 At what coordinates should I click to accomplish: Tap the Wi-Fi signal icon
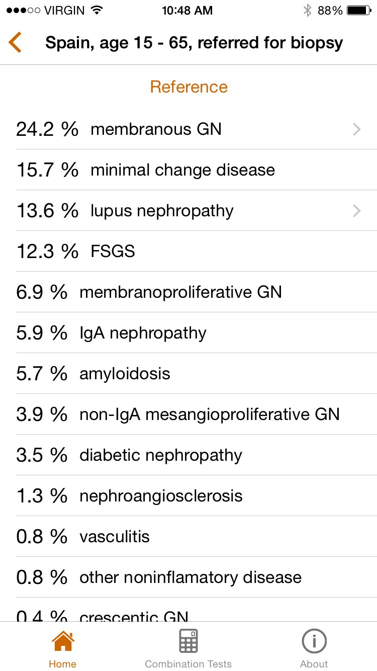click(x=97, y=11)
